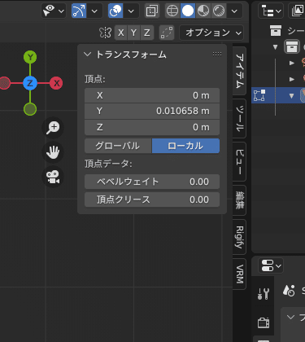Collapse the collection in outliner
This screenshot has height=342, width=305.
[276, 47]
